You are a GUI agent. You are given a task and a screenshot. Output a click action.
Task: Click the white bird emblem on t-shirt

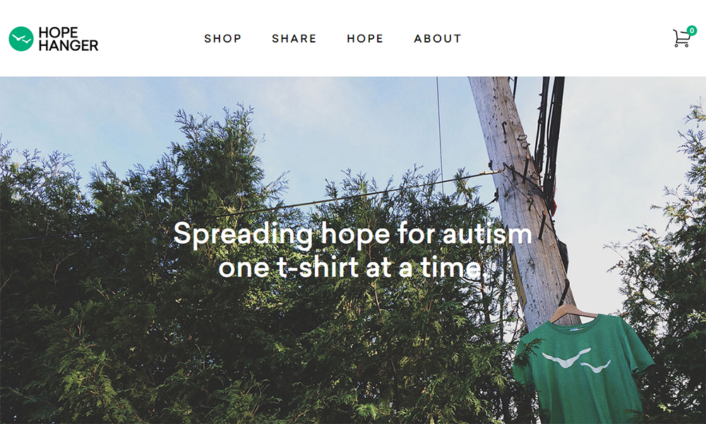click(577, 360)
